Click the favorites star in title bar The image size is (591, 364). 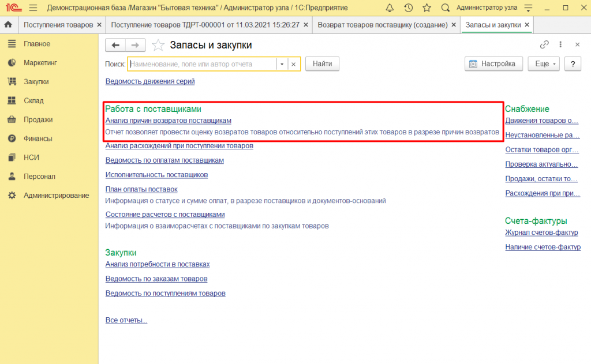(427, 8)
